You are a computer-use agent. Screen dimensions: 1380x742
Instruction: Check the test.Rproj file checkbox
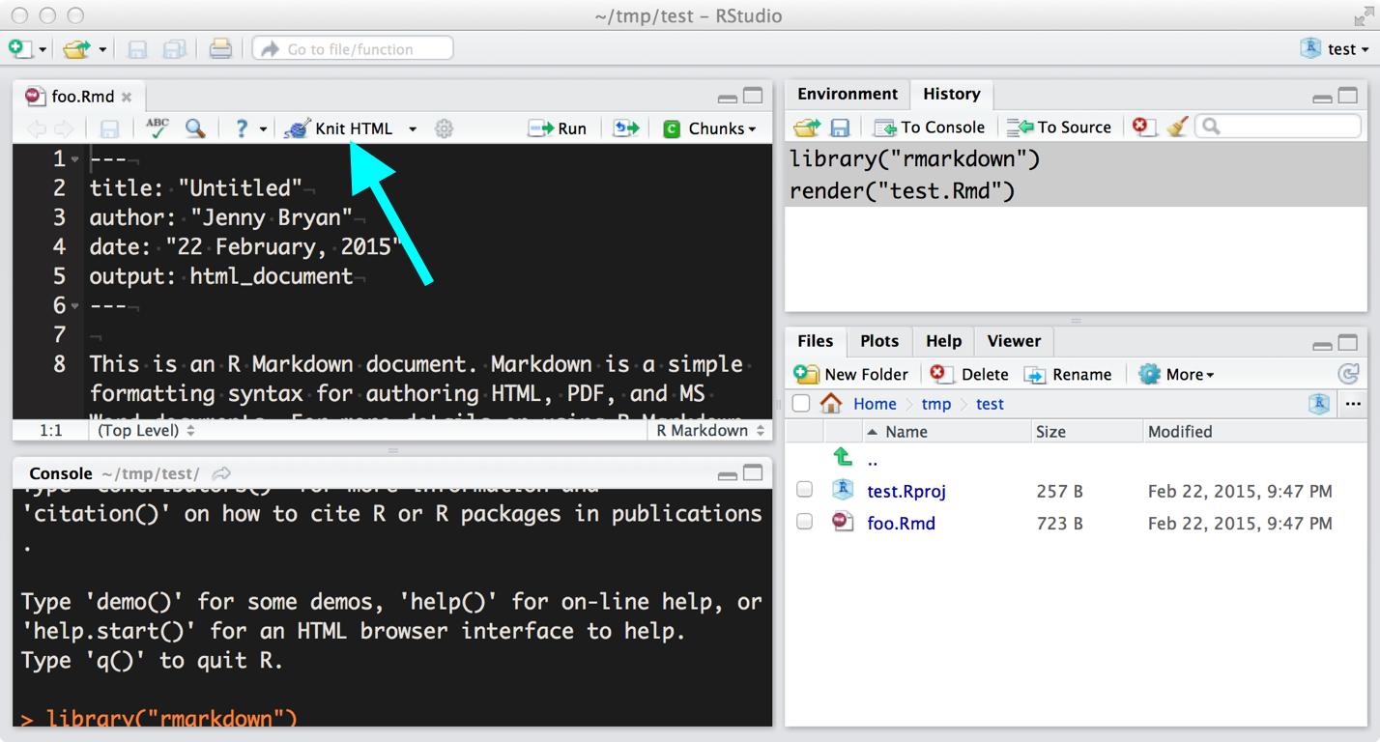(x=804, y=491)
